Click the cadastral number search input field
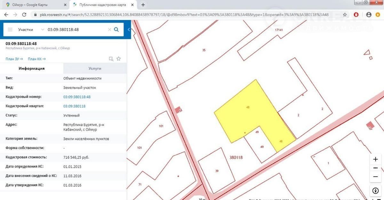The image size is (384, 200). 76,29
